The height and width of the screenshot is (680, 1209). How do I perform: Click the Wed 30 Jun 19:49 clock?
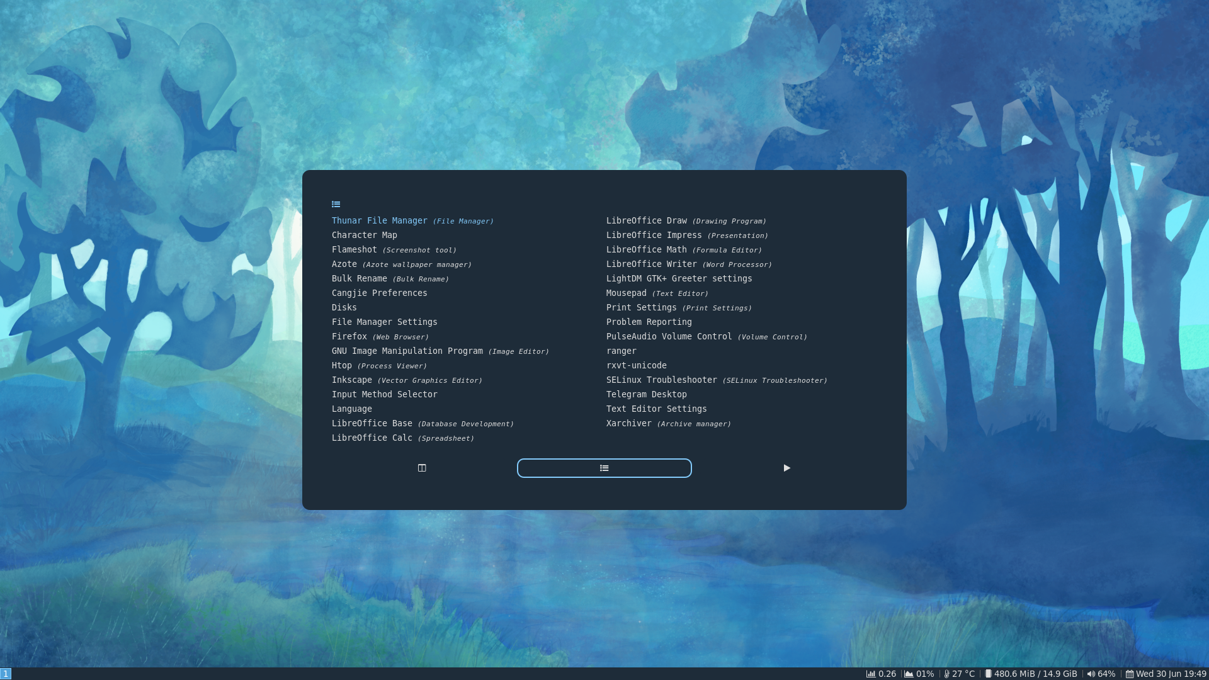pos(1171,674)
